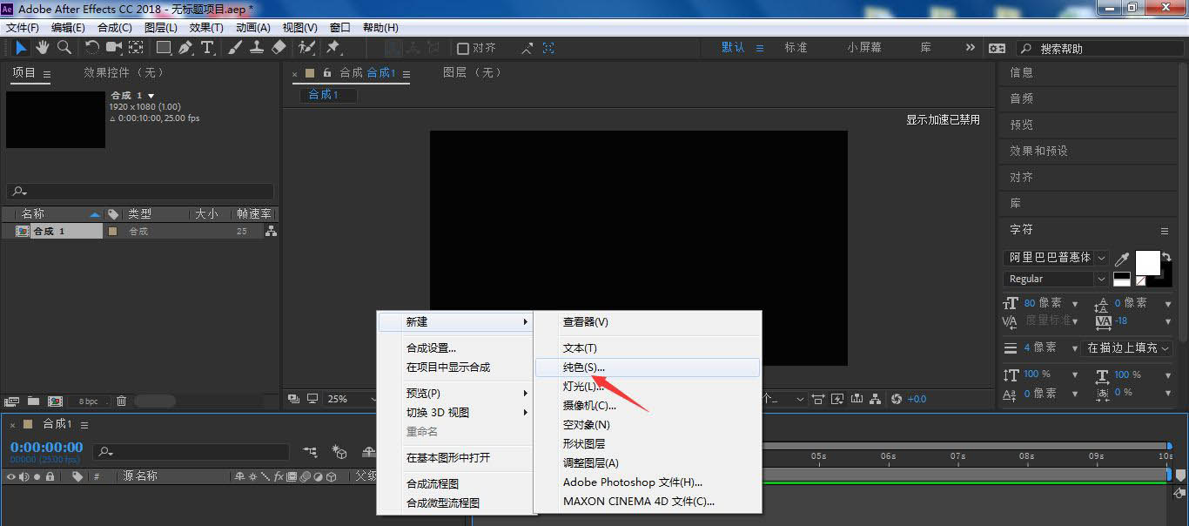
Task: Choose 纯色(S)... from the submenu
Action: pos(584,368)
